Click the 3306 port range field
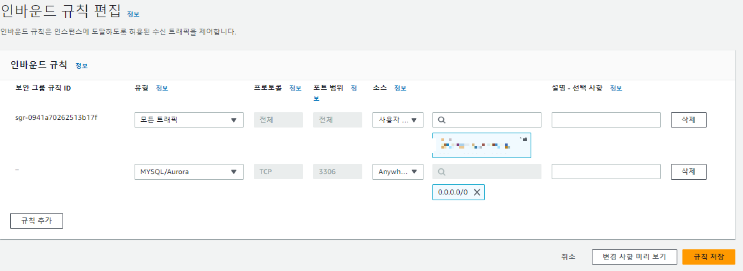The height and width of the screenshot is (271, 743). point(337,172)
